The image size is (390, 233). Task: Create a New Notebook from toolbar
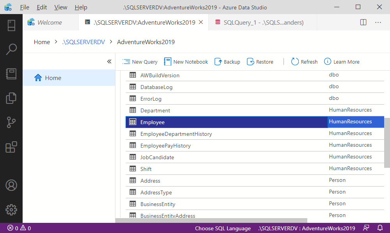point(186,62)
